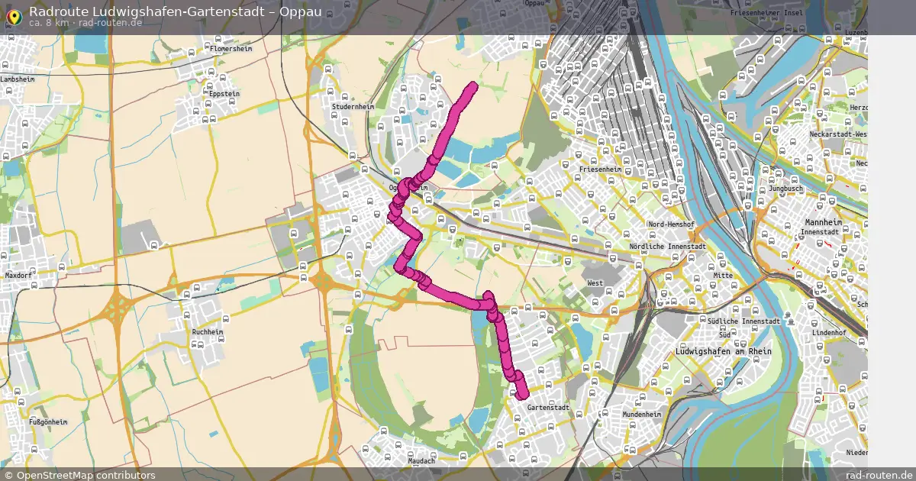The width and height of the screenshot is (916, 481).
Task: Click the Jungbusch label
Action: tap(786, 188)
